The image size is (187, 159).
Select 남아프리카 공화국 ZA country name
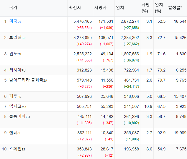click(x=28, y=80)
